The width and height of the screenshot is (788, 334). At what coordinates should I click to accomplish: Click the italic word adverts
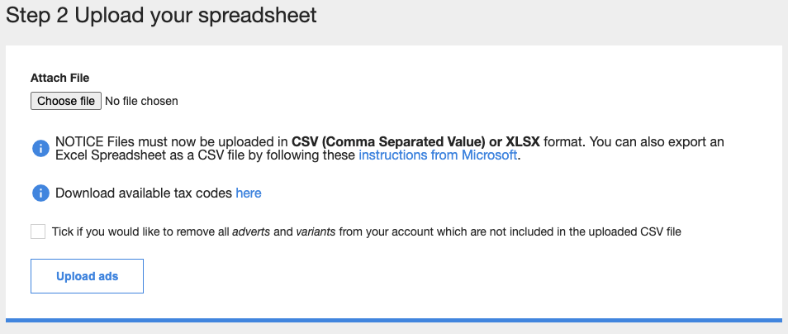click(x=251, y=231)
